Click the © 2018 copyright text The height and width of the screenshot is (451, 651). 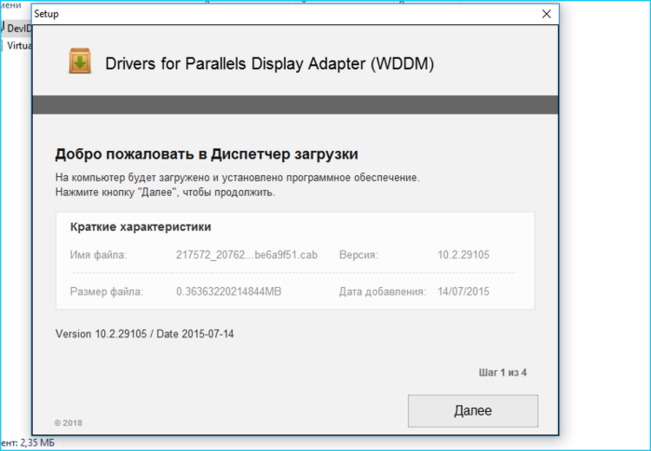69,423
